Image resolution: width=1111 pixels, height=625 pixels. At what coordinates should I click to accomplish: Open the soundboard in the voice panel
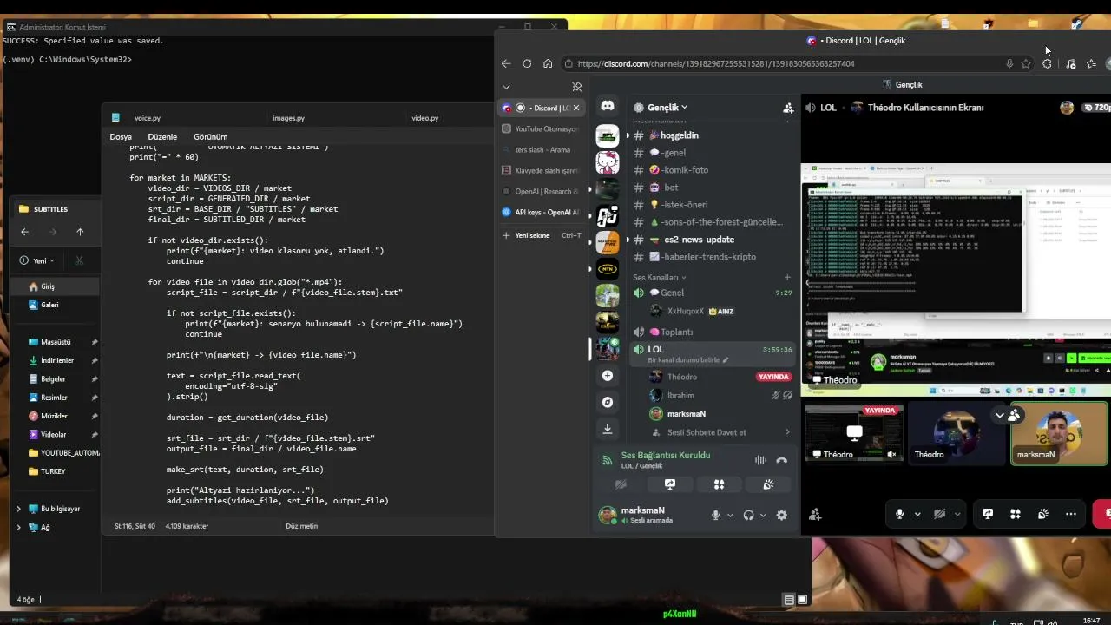(768, 484)
